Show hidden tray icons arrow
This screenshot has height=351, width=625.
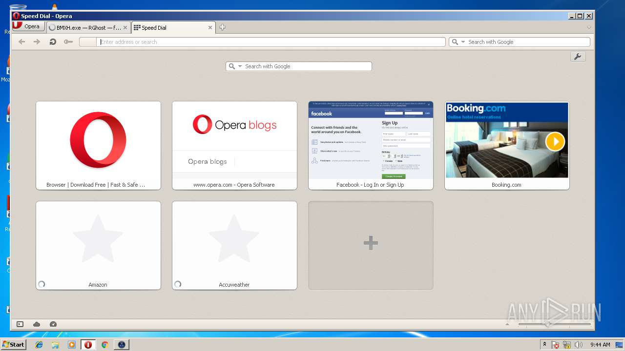[544, 345]
